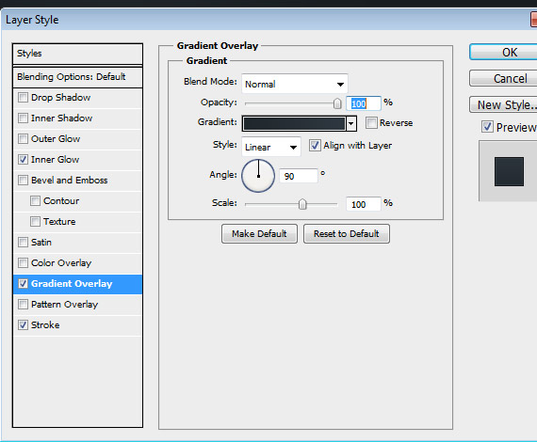Enable the Pattern Overlay checkbox
The image size is (537, 442).
[x=23, y=305]
